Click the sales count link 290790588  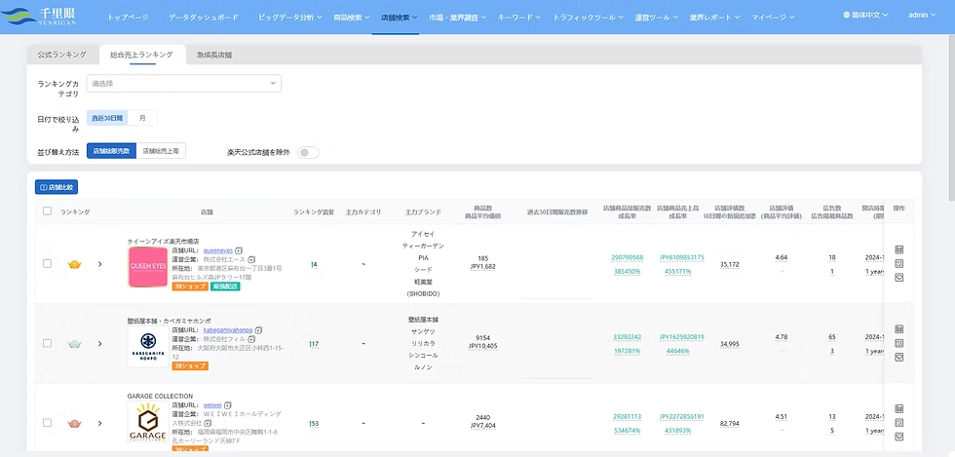pyautogui.click(x=628, y=258)
